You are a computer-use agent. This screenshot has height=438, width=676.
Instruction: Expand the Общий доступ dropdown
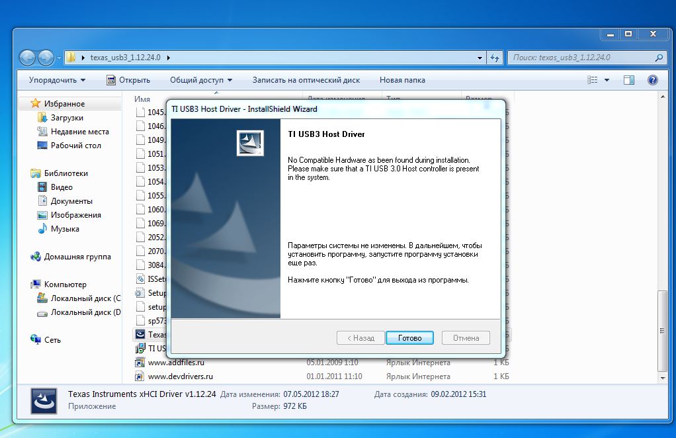pos(201,80)
